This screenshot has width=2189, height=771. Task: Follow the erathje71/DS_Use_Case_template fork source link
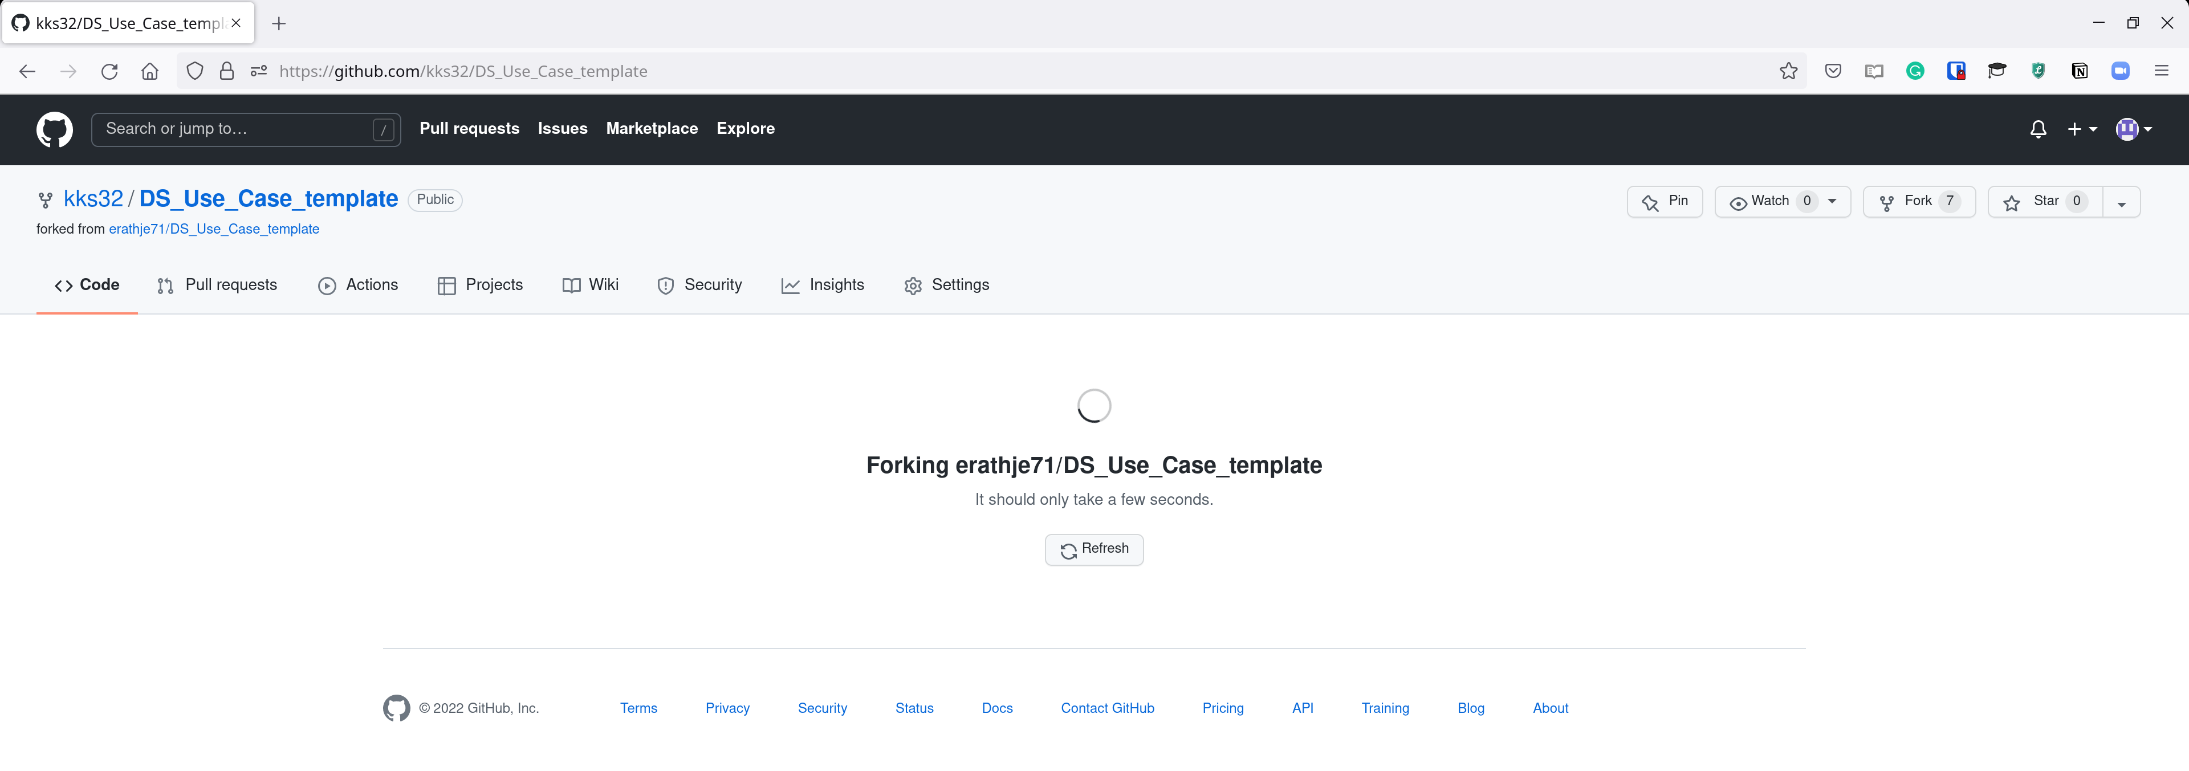click(213, 229)
